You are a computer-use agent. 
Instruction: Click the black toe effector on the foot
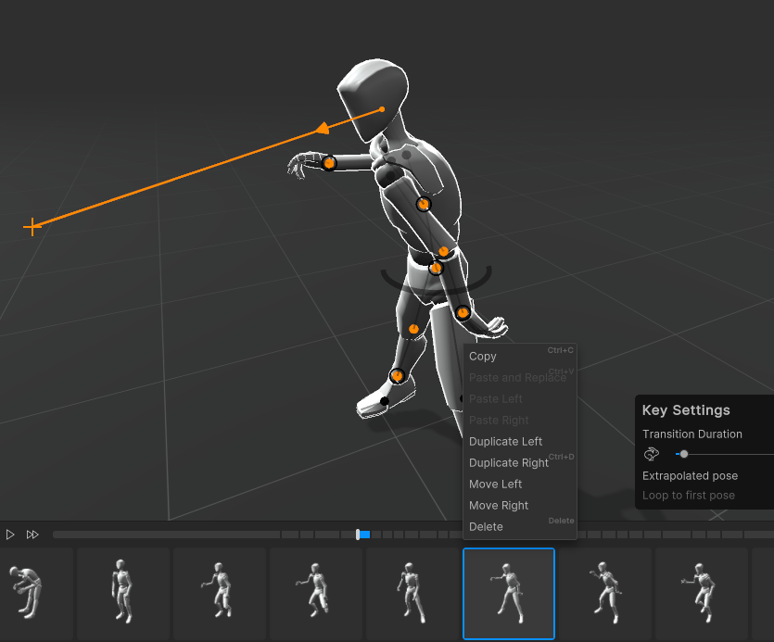coord(385,401)
